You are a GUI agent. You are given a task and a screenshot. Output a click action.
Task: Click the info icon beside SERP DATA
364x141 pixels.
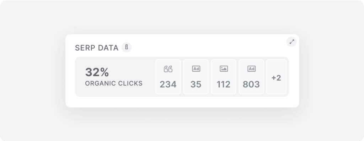[127, 47]
